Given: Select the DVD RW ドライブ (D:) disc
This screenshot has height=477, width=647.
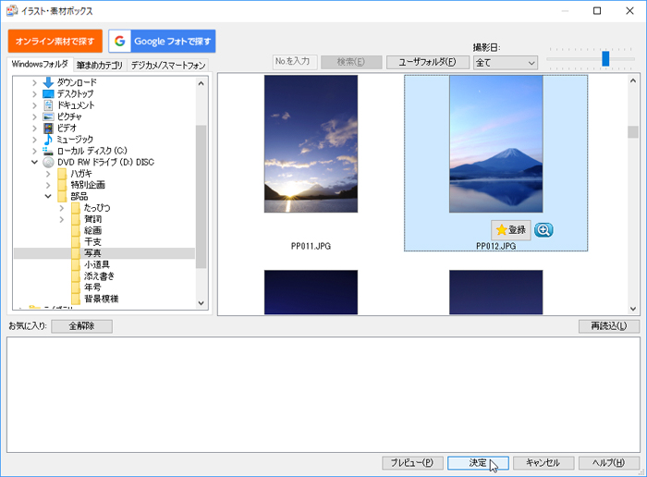Looking at the screenshot, I should pos(105,162).
